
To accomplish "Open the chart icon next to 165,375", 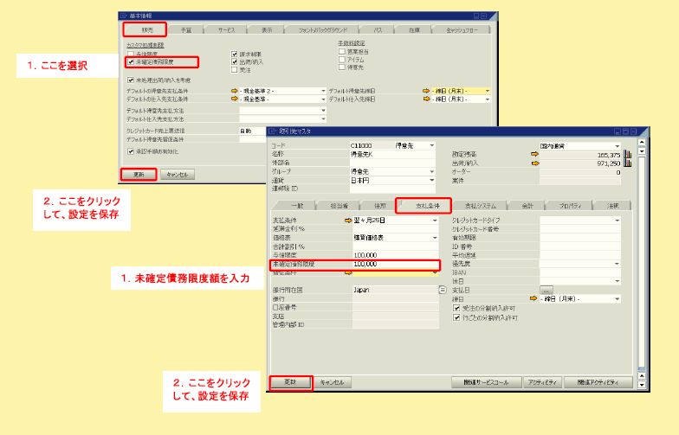I will (627, 154).
